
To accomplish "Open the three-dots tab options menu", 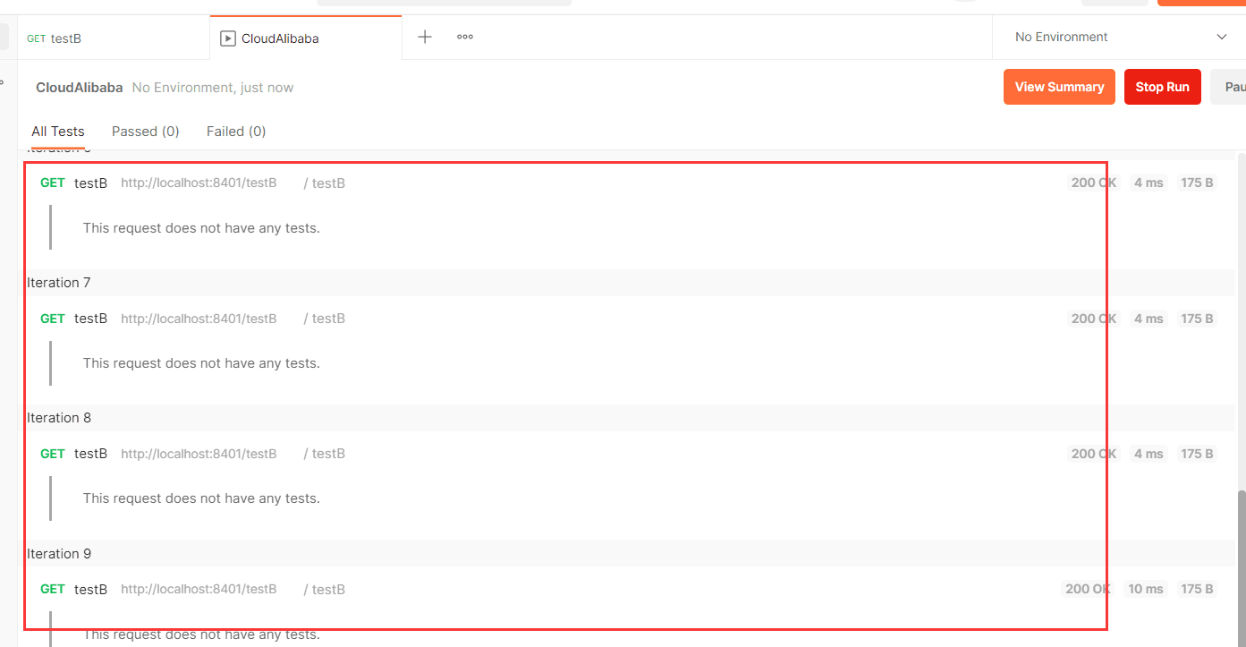I will [x=465, y=37].
